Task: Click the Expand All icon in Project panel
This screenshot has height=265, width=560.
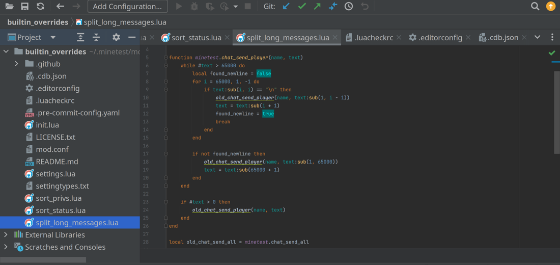Action: point(81,37)
